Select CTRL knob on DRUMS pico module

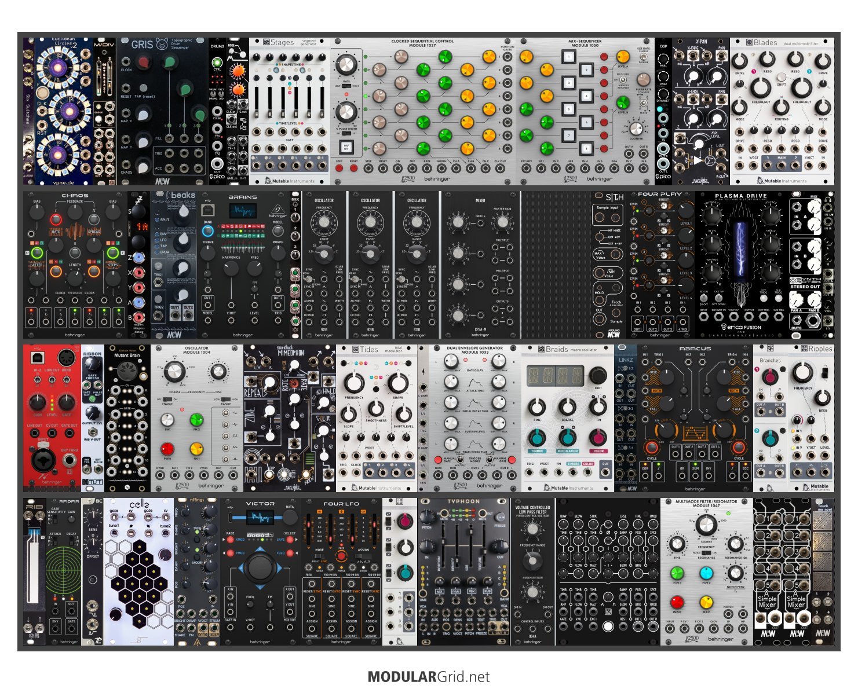pos(217,63)
